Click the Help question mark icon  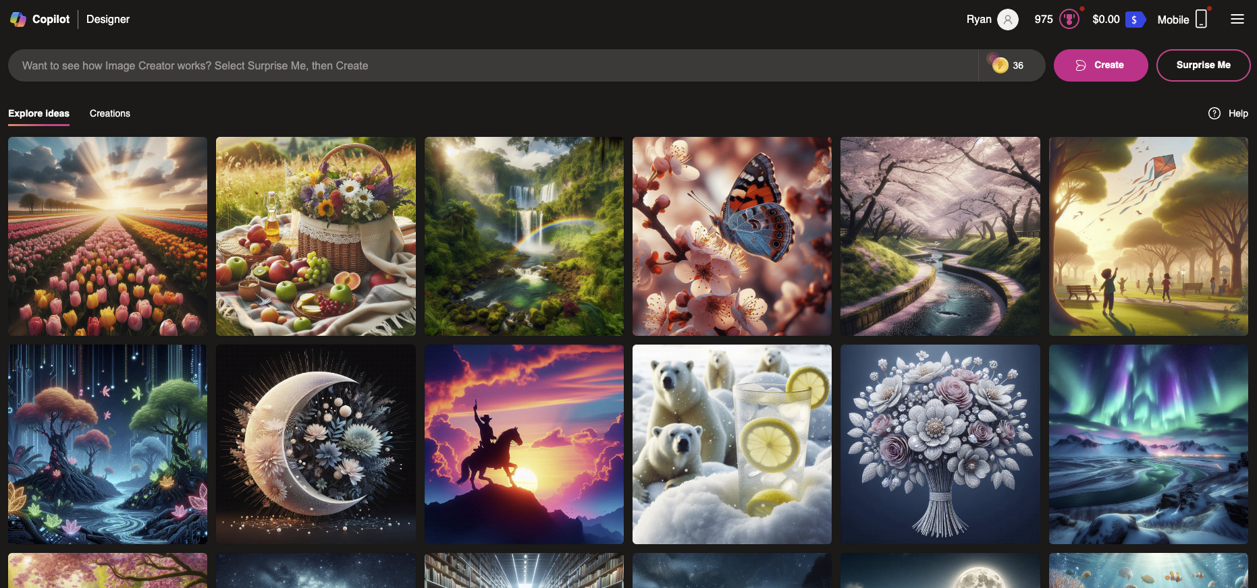point(1214,113)
